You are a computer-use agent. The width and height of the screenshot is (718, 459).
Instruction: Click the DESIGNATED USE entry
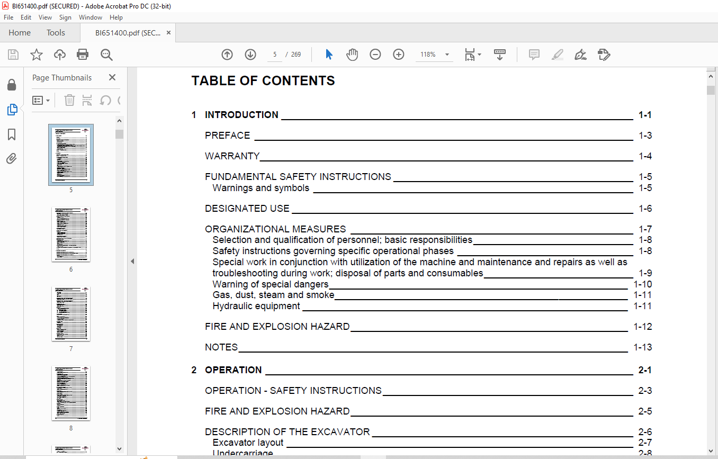click(x=428, y=209)
